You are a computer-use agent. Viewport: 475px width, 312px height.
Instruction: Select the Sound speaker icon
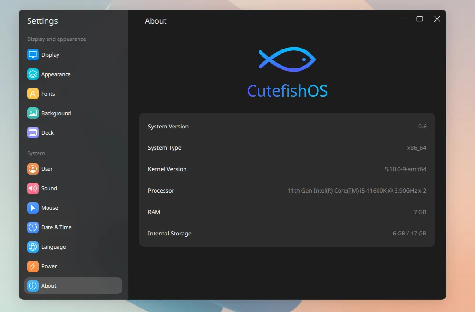click(x=33, y=188)
